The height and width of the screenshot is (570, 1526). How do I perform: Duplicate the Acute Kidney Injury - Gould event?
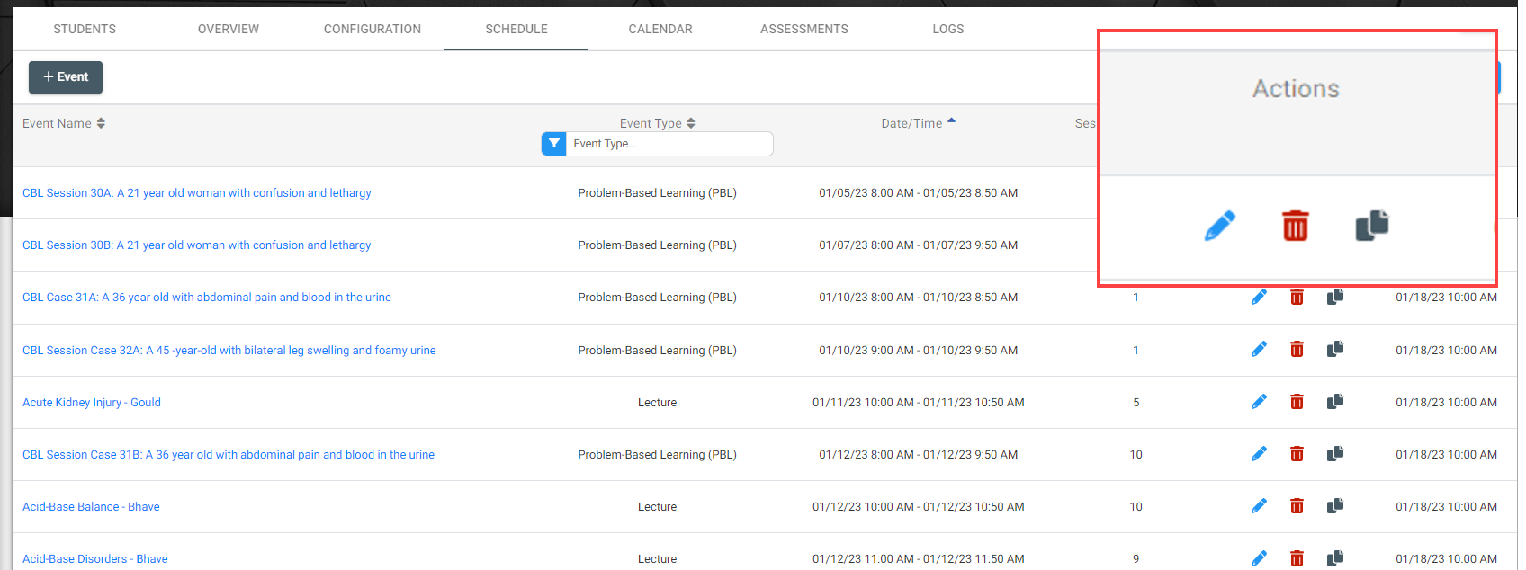1335,401
